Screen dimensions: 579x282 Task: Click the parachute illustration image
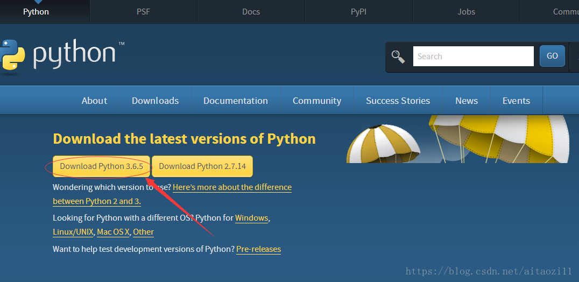click(457, 139)
